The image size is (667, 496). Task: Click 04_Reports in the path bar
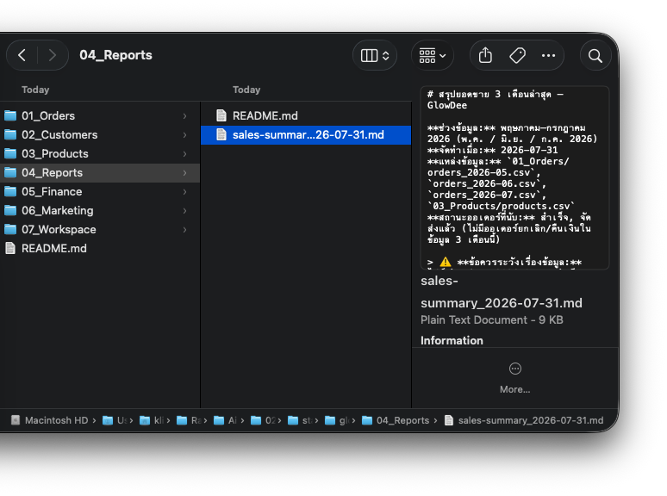[x=396, y=420]
